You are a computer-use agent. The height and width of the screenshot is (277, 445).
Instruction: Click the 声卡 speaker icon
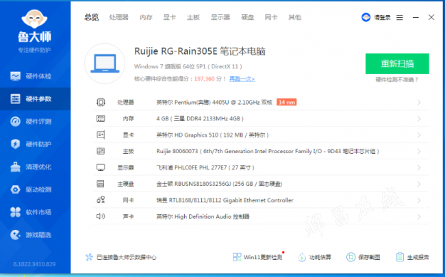coord(101,216)
